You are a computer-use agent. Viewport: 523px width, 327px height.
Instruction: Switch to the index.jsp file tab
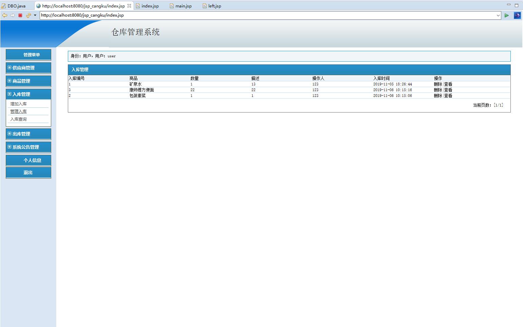click(x=148, y=6)
